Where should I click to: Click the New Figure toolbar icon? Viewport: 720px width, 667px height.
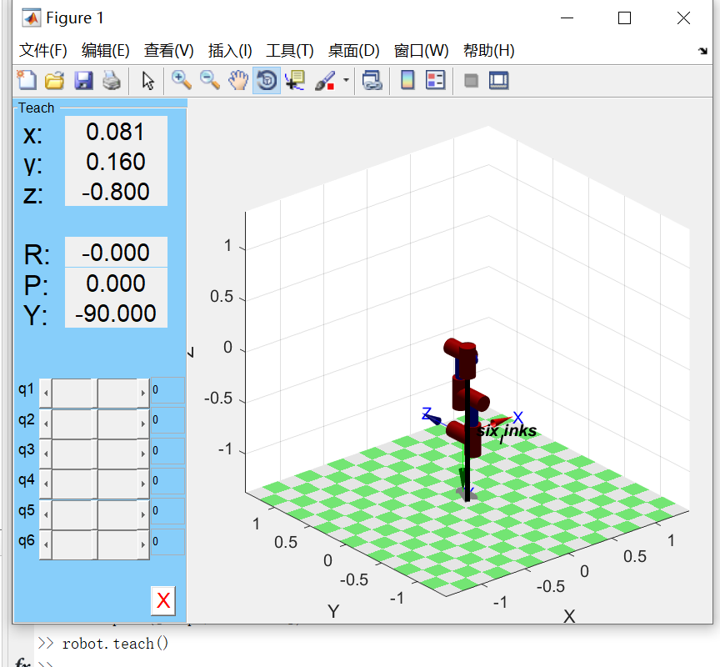[x=27, y=80]
